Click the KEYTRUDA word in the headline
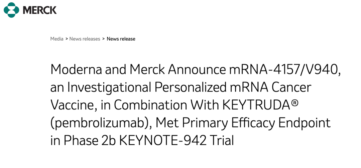 pyautogui.click(x=256, y=105)
